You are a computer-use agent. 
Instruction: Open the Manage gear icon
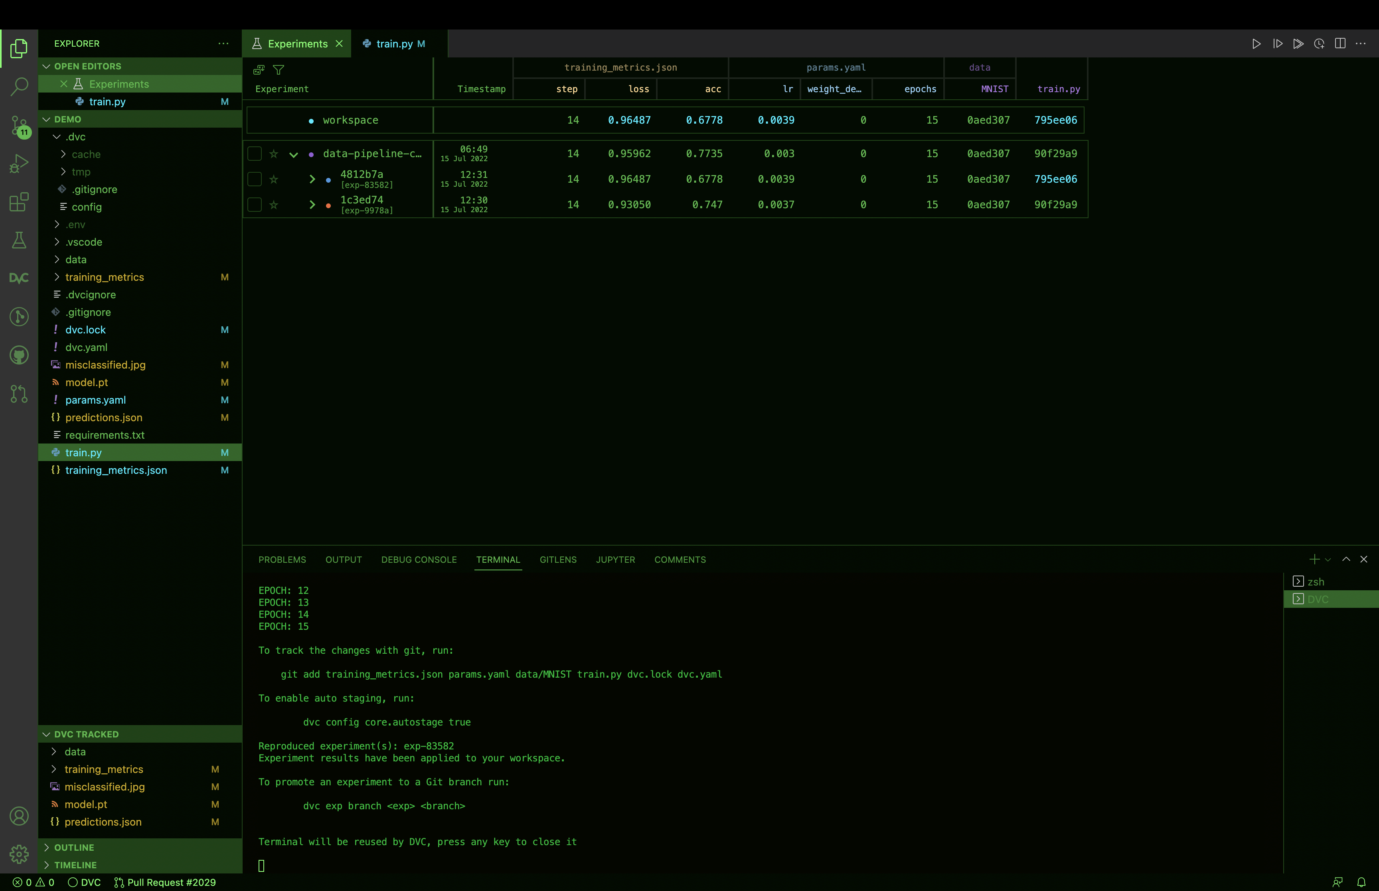pos(19,854)
